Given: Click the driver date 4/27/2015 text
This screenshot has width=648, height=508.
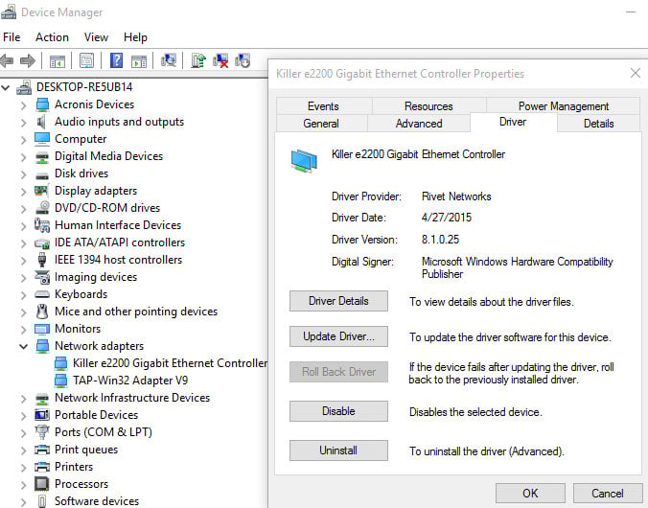Looking at the screenshot, I should click(x=447, y=218).
